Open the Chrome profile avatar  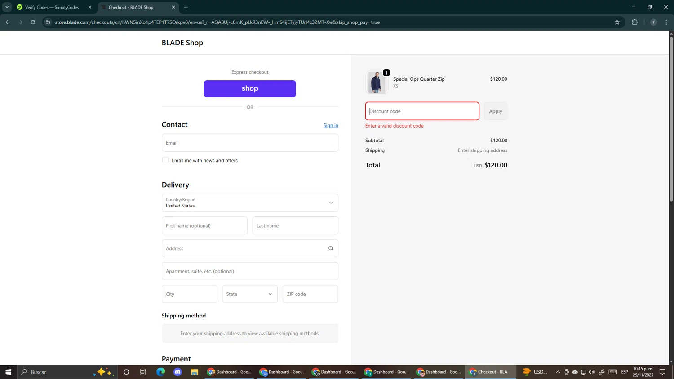(653, 22)
